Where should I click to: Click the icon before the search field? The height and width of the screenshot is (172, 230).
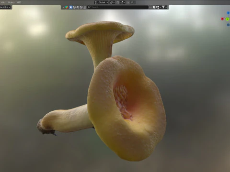point(85,7)
